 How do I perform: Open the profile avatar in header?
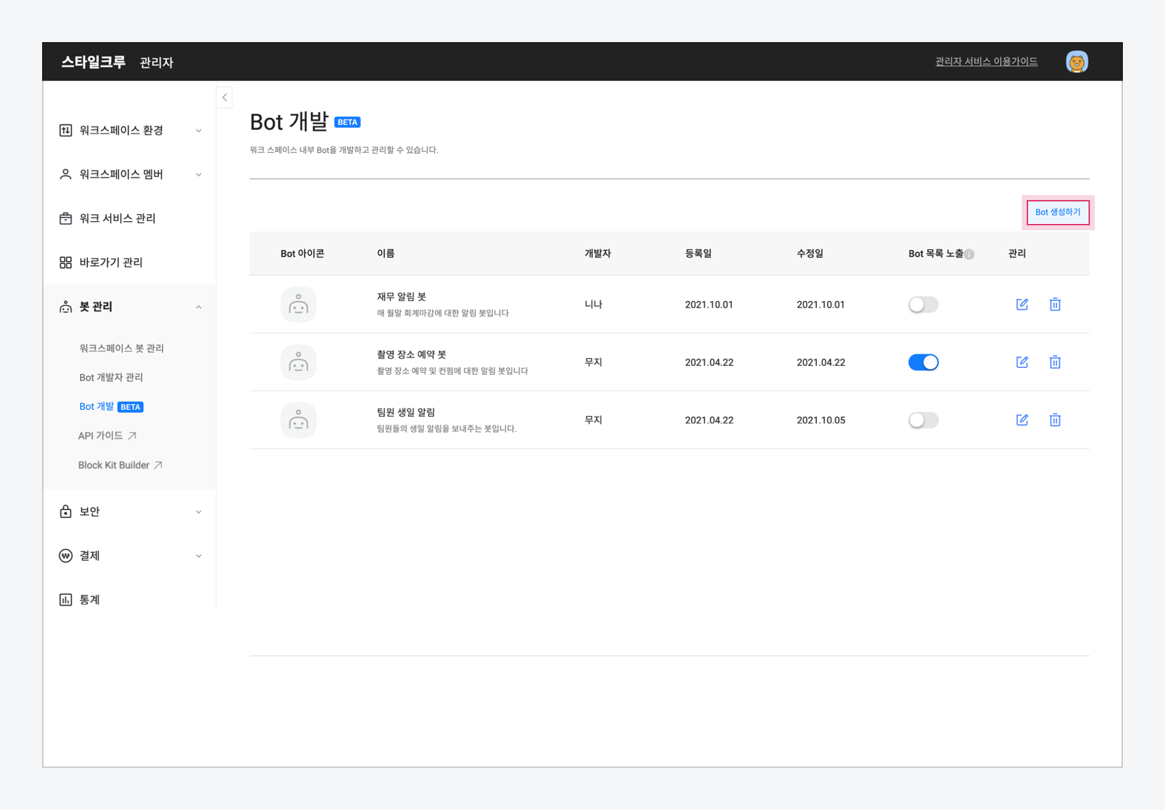(x=1077, y=62)
